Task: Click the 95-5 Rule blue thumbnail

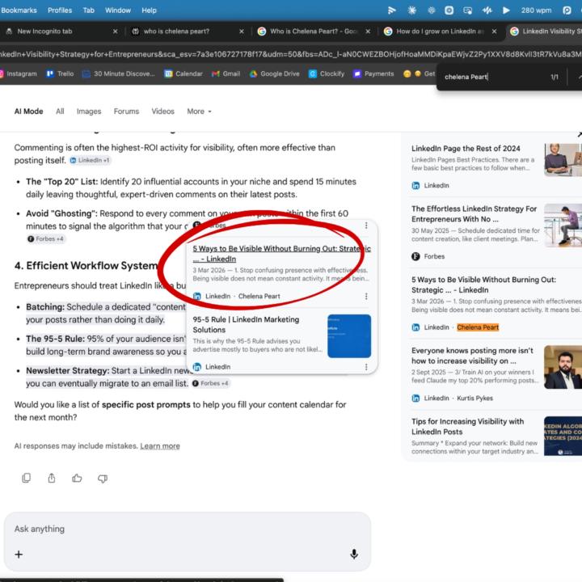Action: [x=349, y=336]
